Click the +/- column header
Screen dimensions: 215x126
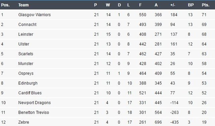tap(172, 5)
